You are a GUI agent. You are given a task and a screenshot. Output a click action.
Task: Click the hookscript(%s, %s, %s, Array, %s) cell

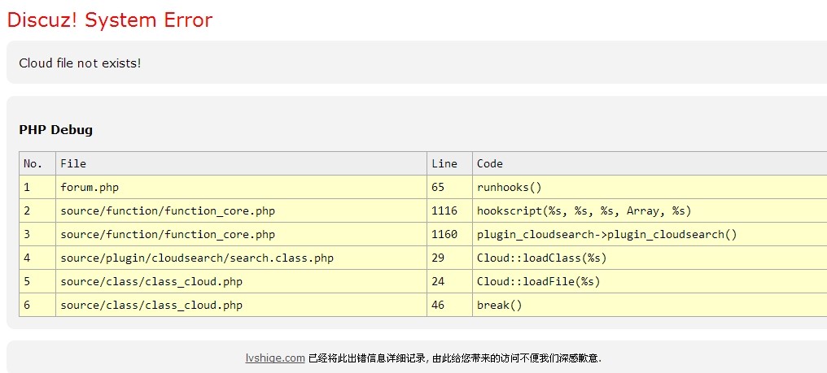tap(584, 210)
